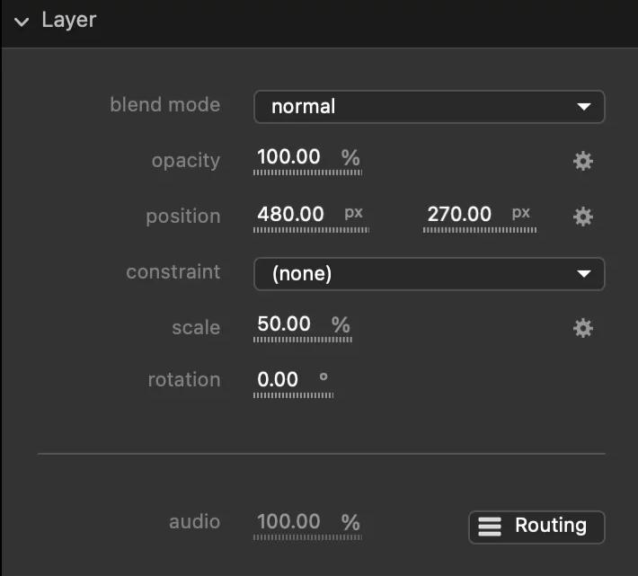Select the position Y value 270.00

(459, 214)
